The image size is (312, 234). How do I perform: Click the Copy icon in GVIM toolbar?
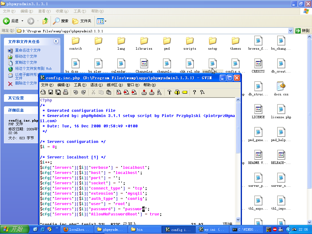click(101, 92)
